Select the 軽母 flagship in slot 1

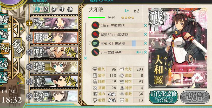click(54, 23)
